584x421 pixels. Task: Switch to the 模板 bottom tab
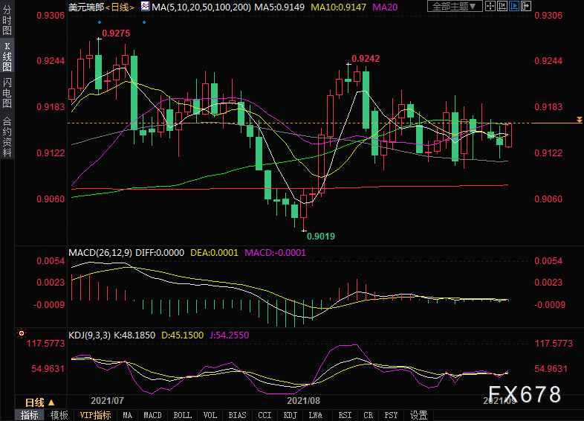(x=59, y=415)
